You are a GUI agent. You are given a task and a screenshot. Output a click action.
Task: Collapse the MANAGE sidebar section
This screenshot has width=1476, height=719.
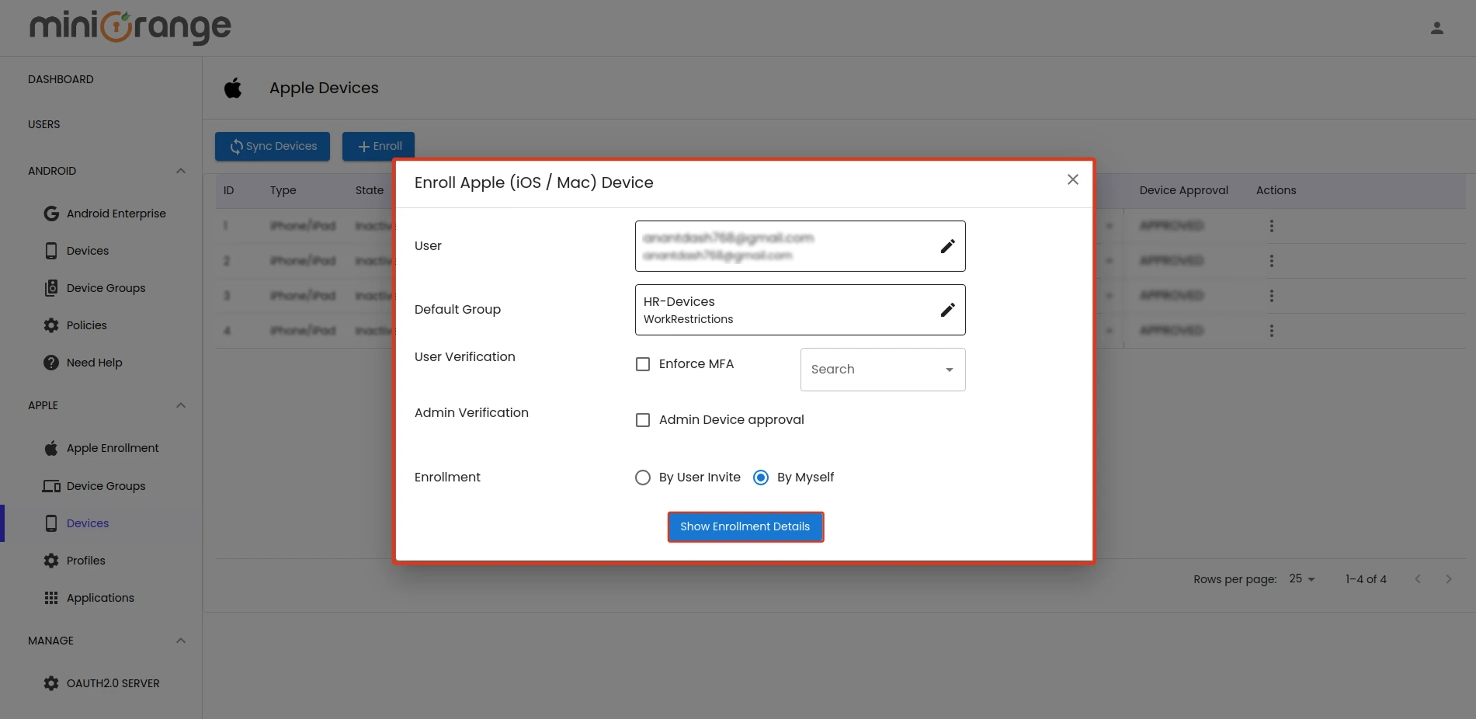coord(180,640)
